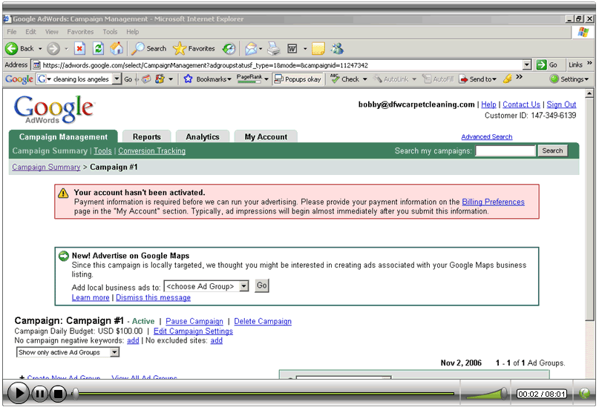Image resolution: width=599 pixels, height=410 pixels.
Task: Go to the Home page icon
Action: coord(117,48)
